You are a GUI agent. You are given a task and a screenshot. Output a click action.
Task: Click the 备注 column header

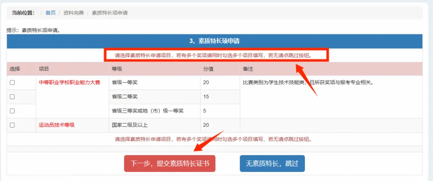tap(248, 69)
